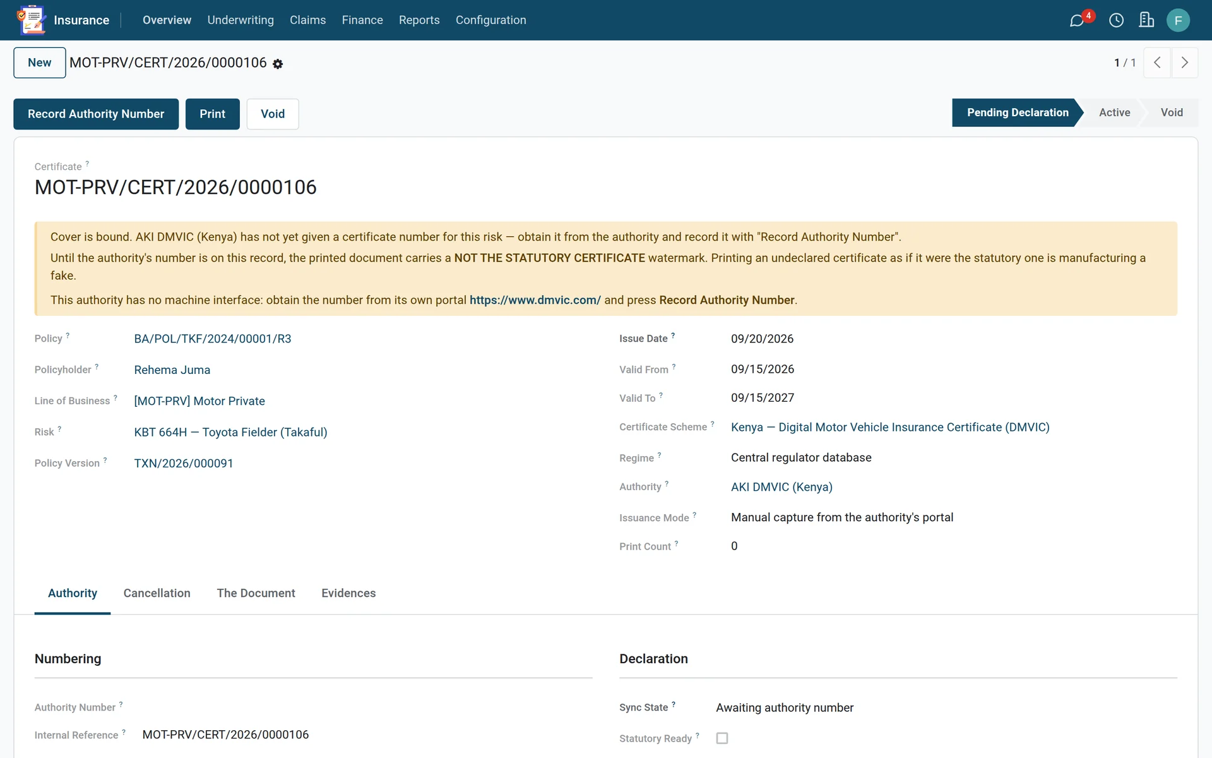Open policy BA/POL/TKF/2024/00001/R3 link
Screen dimensions: 1212x758
[213, 339]
